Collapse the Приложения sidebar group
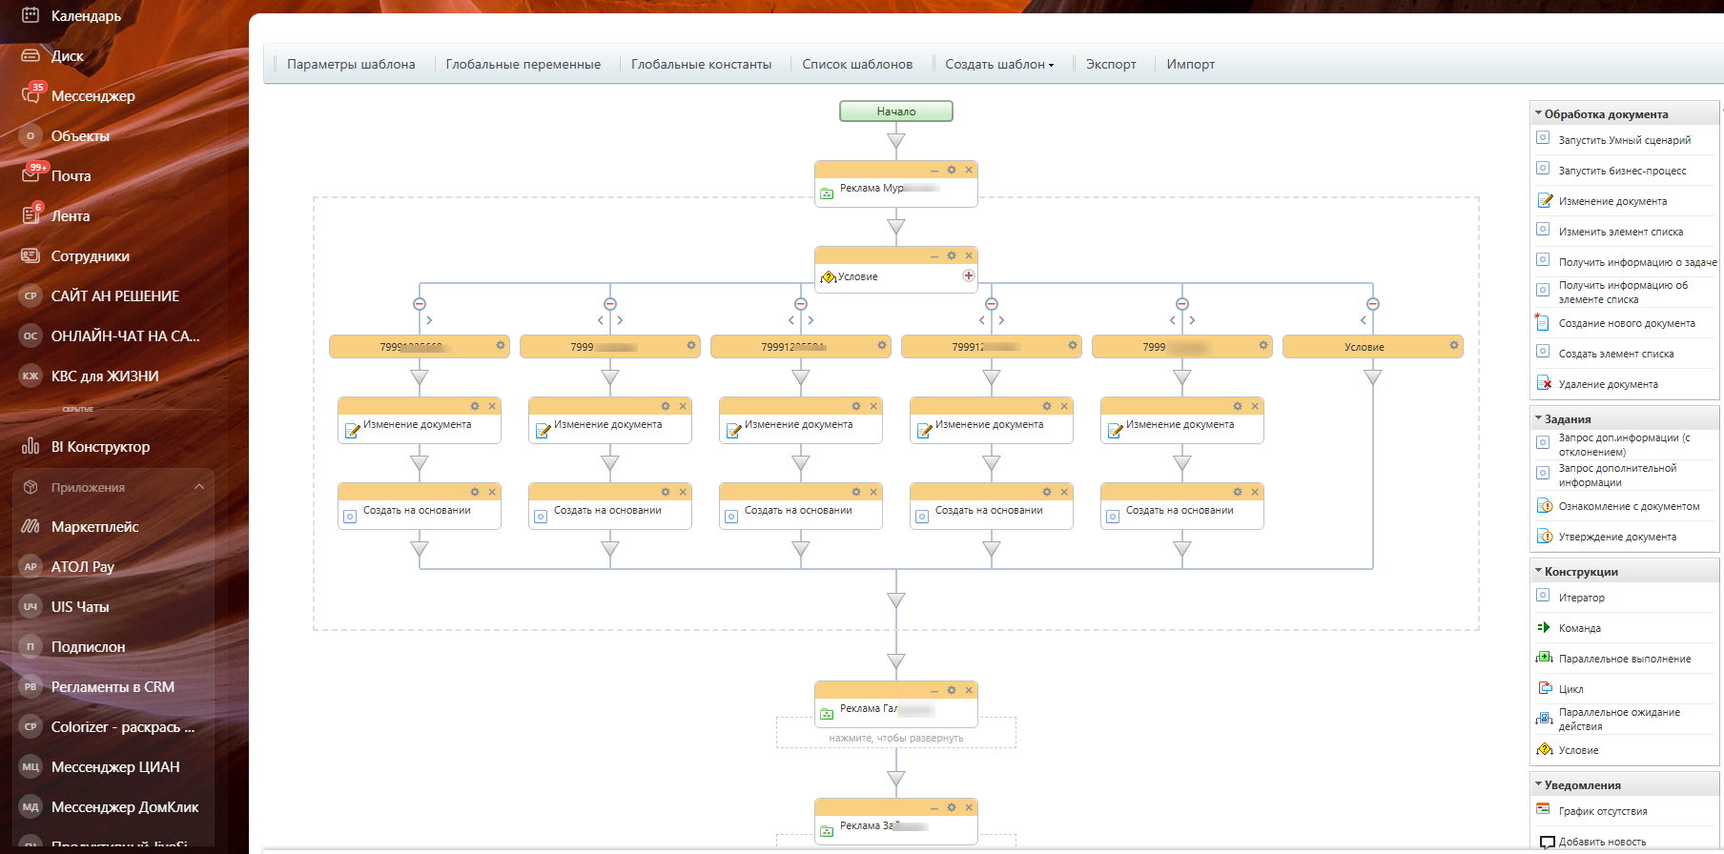This screenshot has height=854, width=1724. [198, 487]
